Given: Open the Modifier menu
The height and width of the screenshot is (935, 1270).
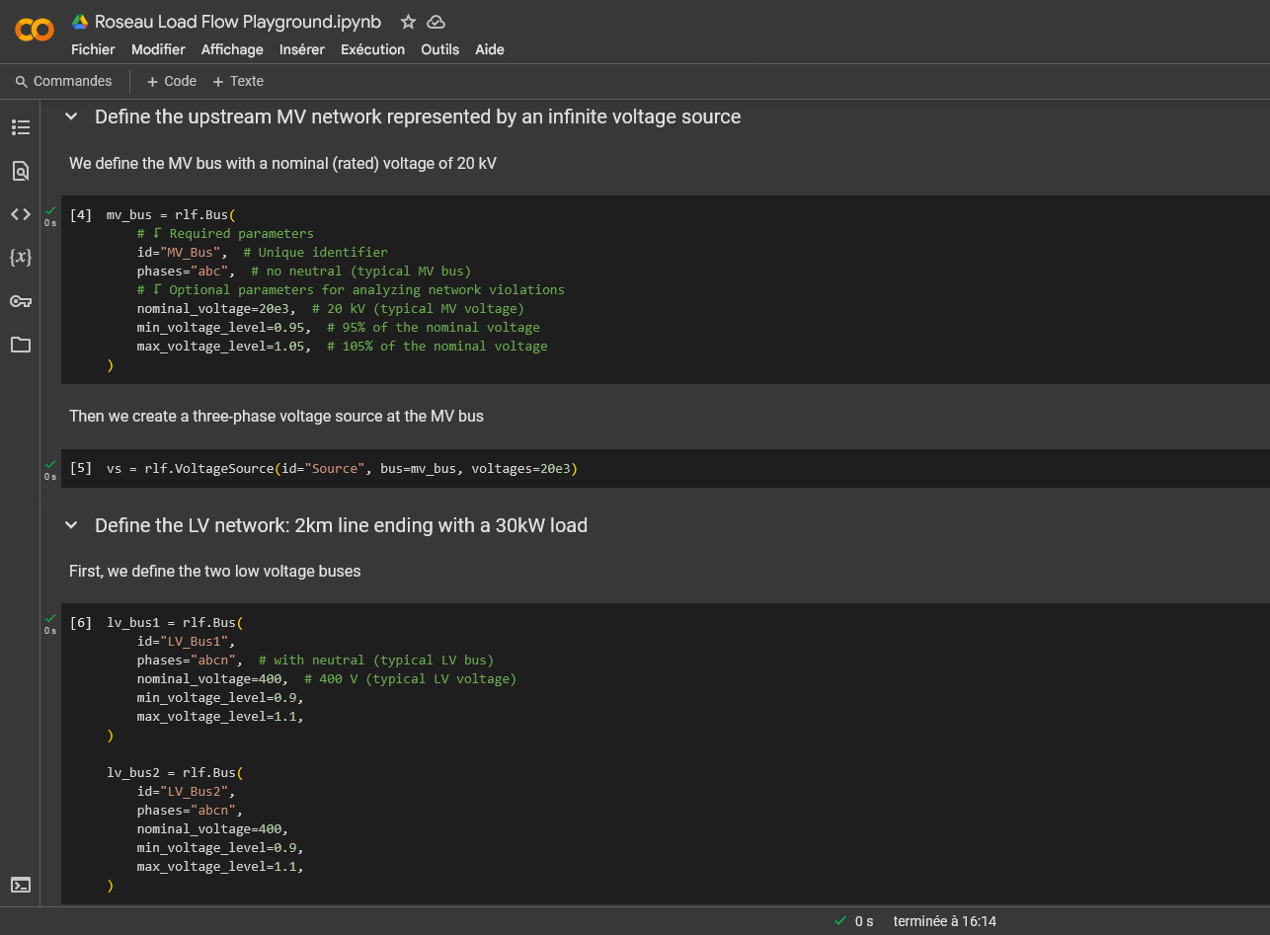Looking at the screenshot, I should (x=158, y=49).
